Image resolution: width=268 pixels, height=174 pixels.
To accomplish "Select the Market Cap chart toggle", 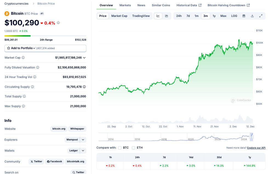I will click(x=119, y=16).
